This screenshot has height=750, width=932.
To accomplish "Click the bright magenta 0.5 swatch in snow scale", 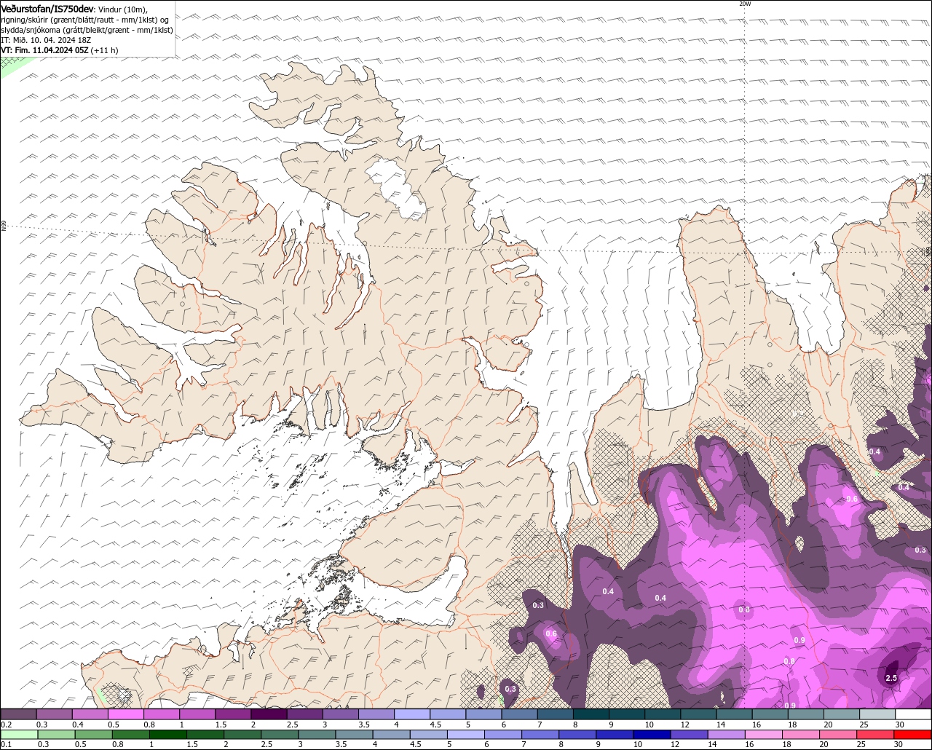I will coord(125,714).
